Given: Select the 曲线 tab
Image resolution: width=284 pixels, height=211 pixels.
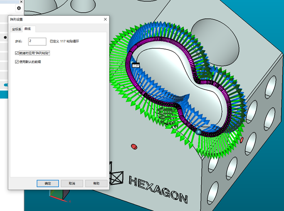Looking at the screenshot, I should pyautogui.click(x=29, y=29).
